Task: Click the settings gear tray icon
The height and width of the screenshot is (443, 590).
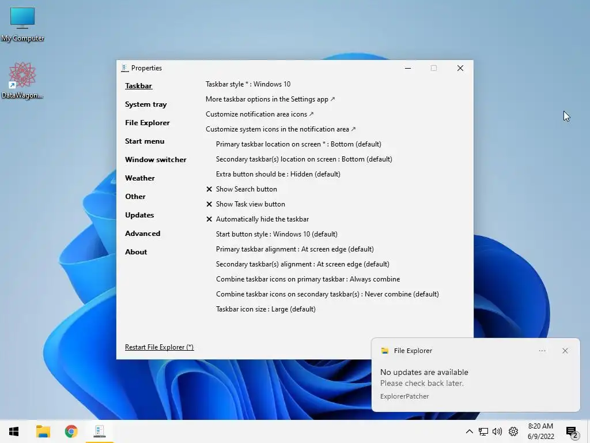Action: tap(513, 431)
